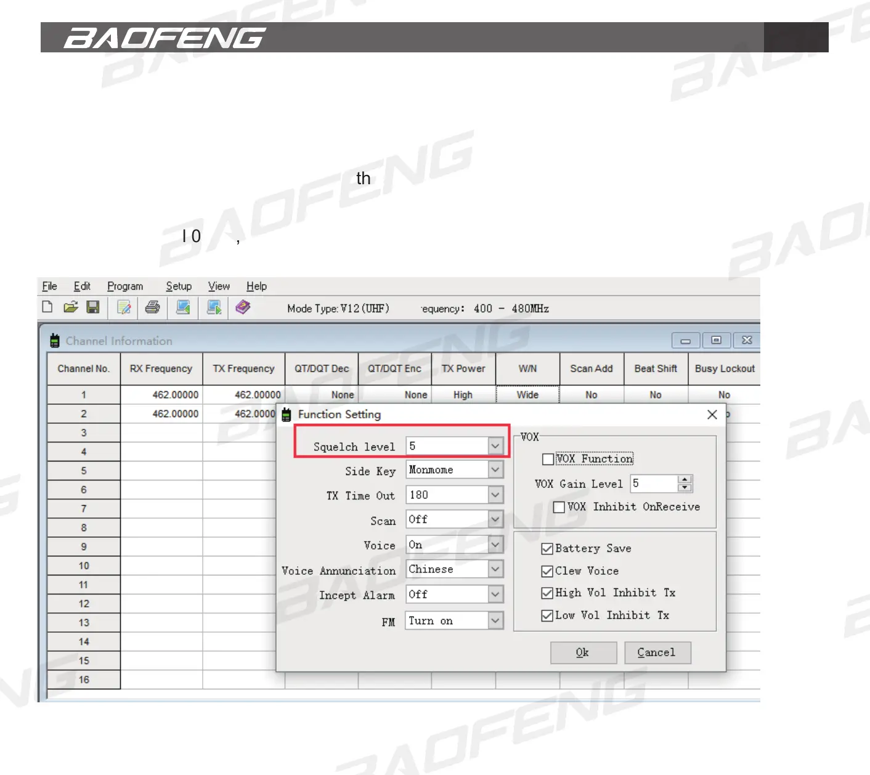Click the Save floppy disk icon
This screenshot has height=775, width=870.
coord(93,307)
